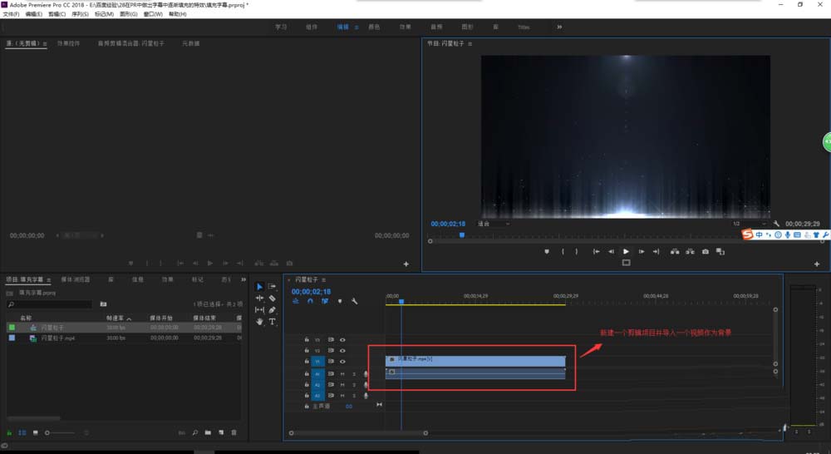The height and width of the screenshot is (454, 831).
Task: Expand hidden workspace tabs chevron
Action: (x=559, y=27)
